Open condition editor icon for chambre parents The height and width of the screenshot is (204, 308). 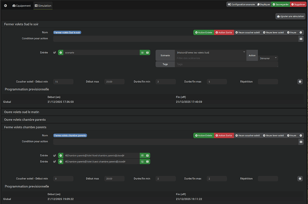tap(301, 142)
